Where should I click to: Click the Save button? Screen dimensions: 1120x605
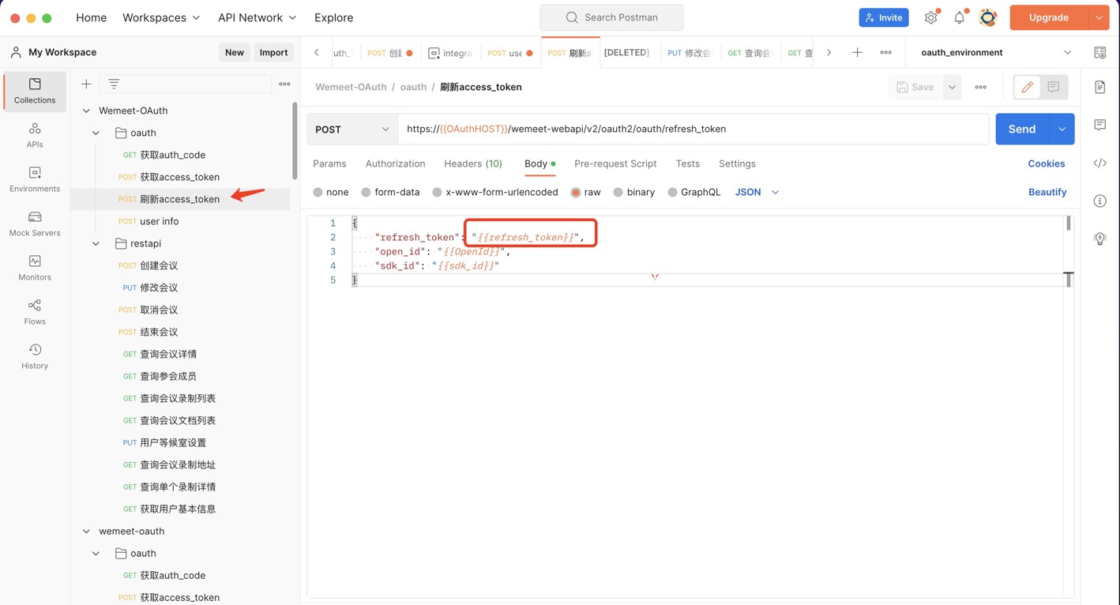click(916, 87)
